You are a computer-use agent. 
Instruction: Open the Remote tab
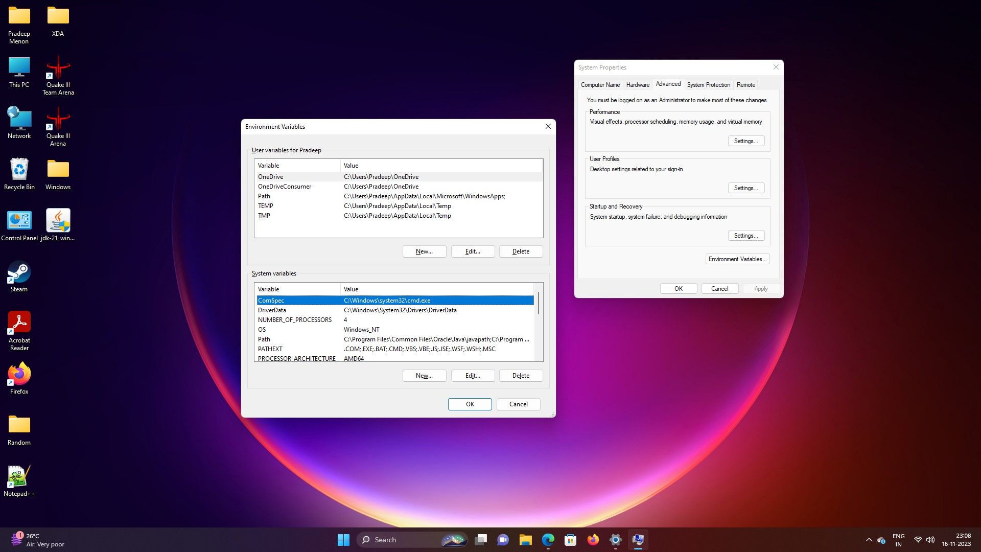[745, 85]
